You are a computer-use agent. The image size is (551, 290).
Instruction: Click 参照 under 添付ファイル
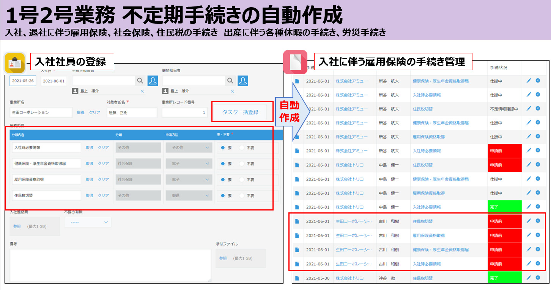click(223, 258)
